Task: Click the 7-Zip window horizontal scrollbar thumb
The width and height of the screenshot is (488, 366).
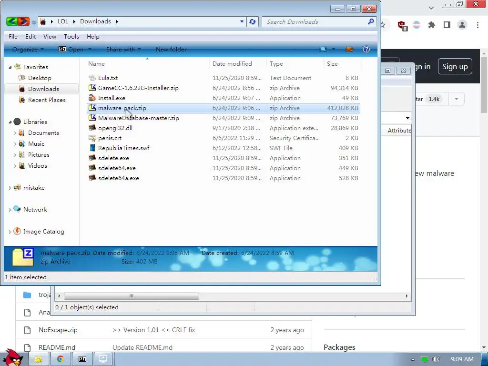Action: (132, 296)
